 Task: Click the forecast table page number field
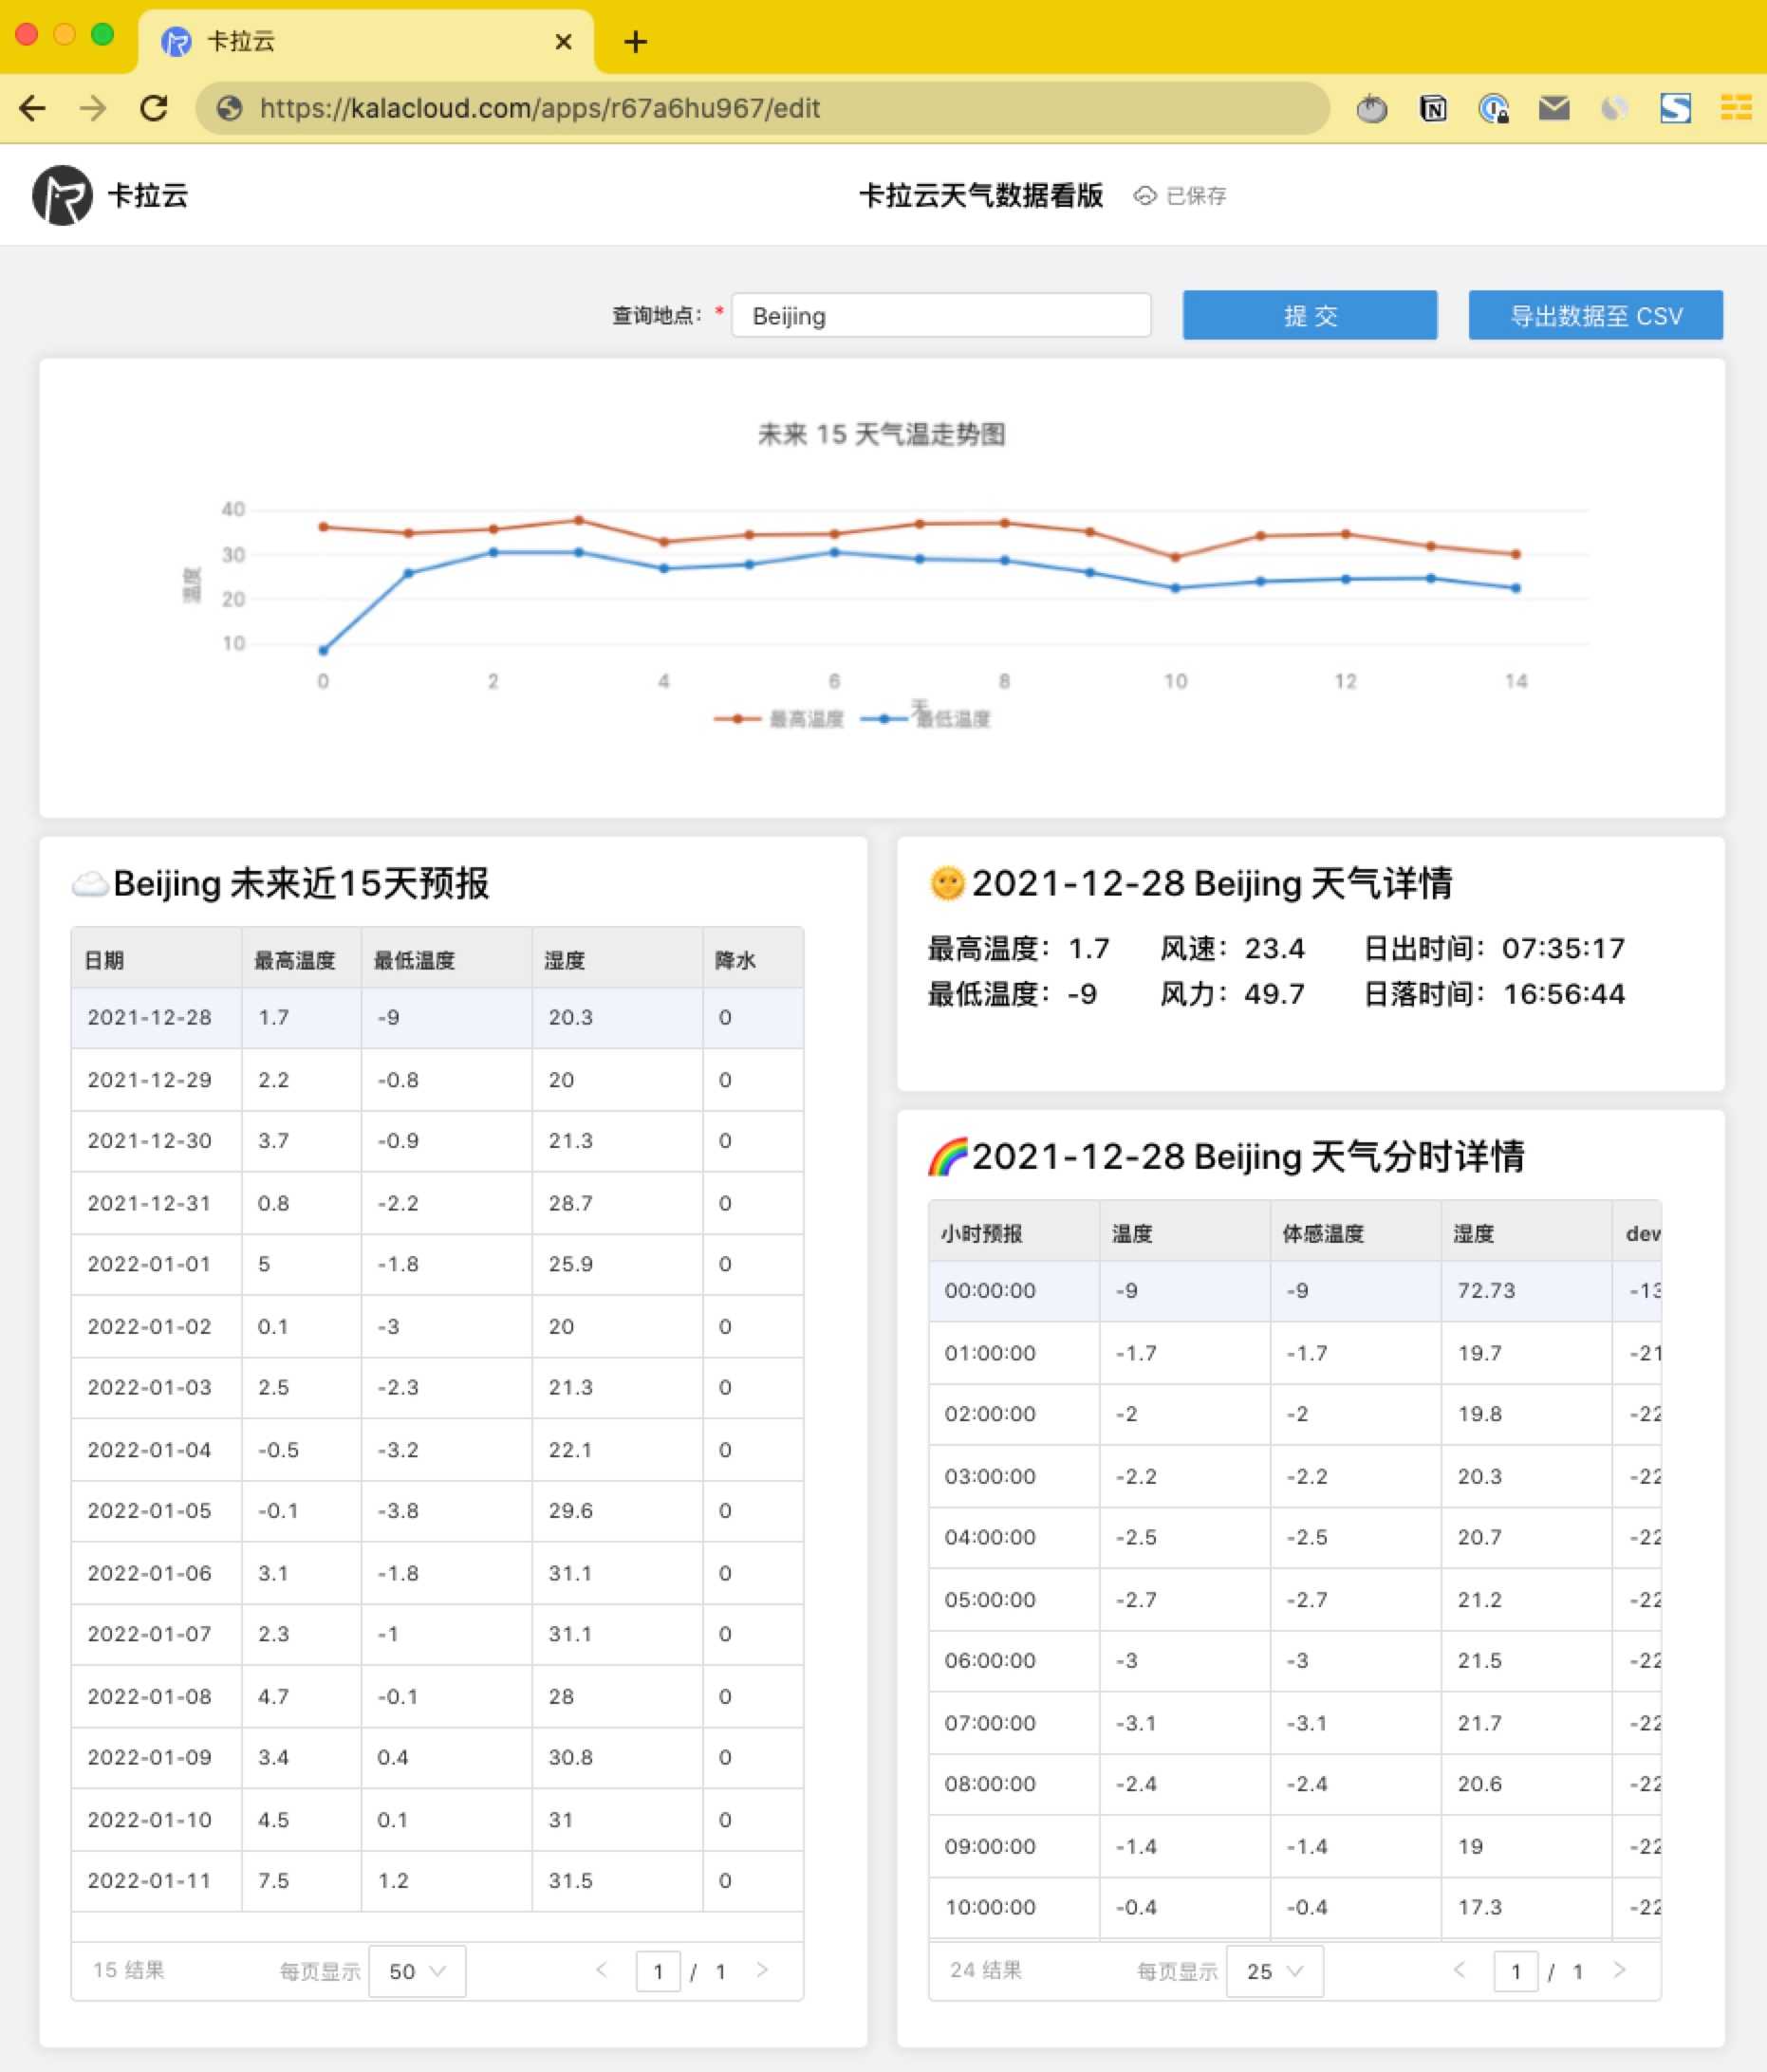658,1971
